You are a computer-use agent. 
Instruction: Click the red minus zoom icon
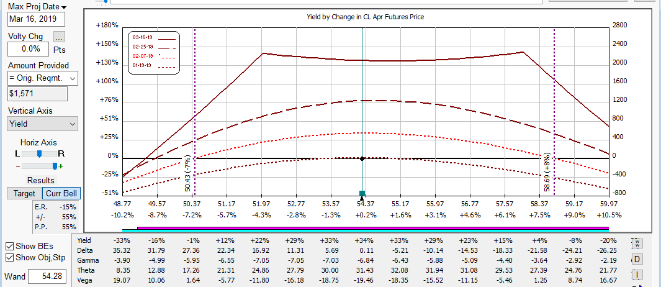(x=18, y=166)
